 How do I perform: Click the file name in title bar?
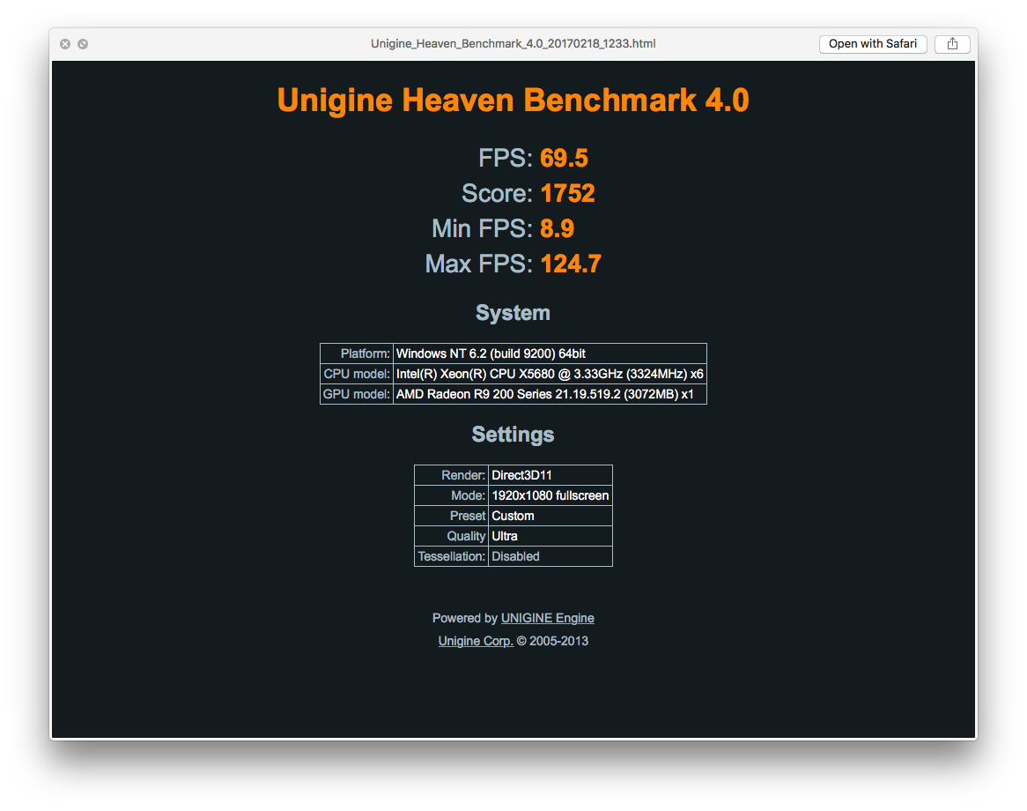coord(513,44)
